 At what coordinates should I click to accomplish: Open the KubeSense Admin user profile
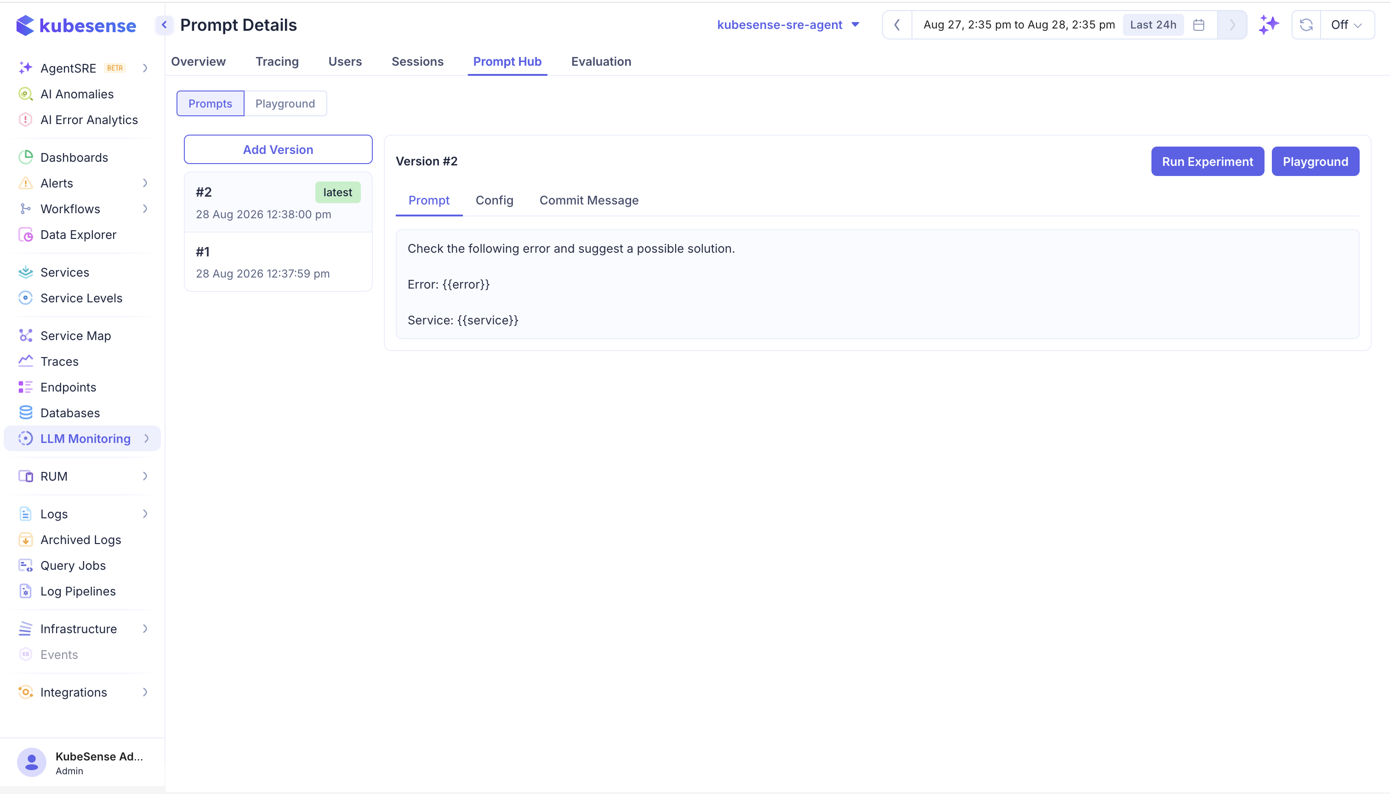pyautogui.click(x=82, y=762)
